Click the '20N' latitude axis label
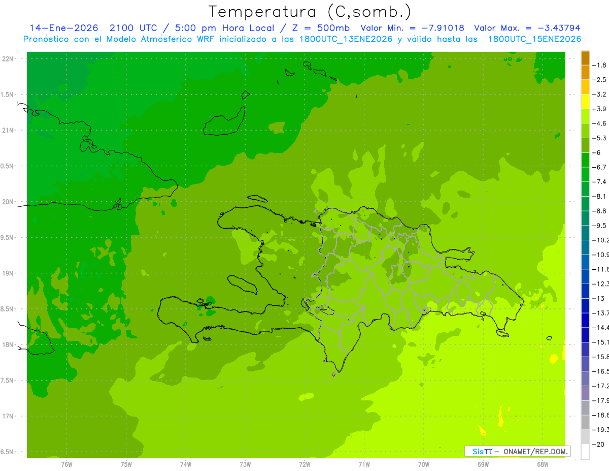This screenshot has height=471, width=609. [x=8, y=202]
